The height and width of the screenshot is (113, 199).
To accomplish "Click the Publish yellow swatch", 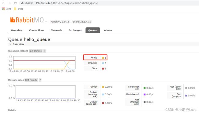I will coord(103,87).
